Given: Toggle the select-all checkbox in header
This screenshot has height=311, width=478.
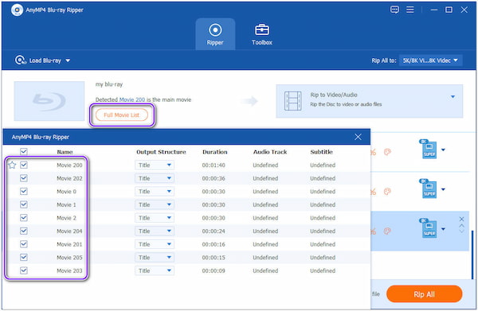Looking at the screenshot, I should pos(24,151).
